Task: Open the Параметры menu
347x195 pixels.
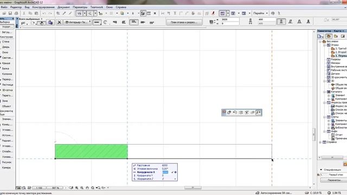Action: click(x=80, y=7)
